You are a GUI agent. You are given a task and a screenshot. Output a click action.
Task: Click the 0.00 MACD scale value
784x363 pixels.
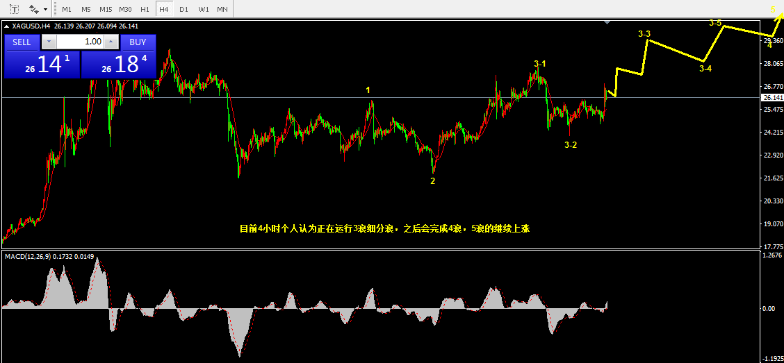tap(769, 309)
